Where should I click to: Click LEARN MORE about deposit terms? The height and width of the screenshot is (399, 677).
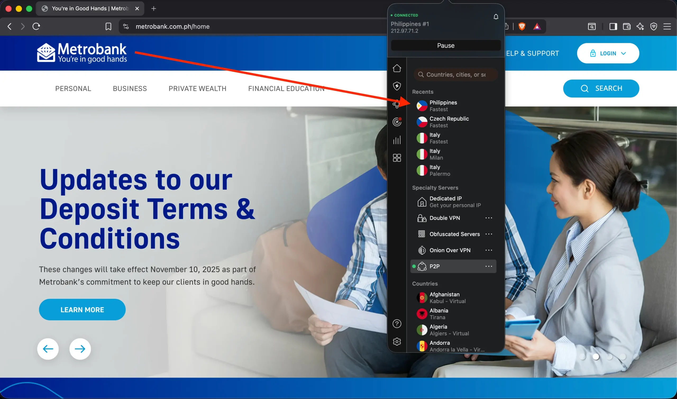[82, 310]
